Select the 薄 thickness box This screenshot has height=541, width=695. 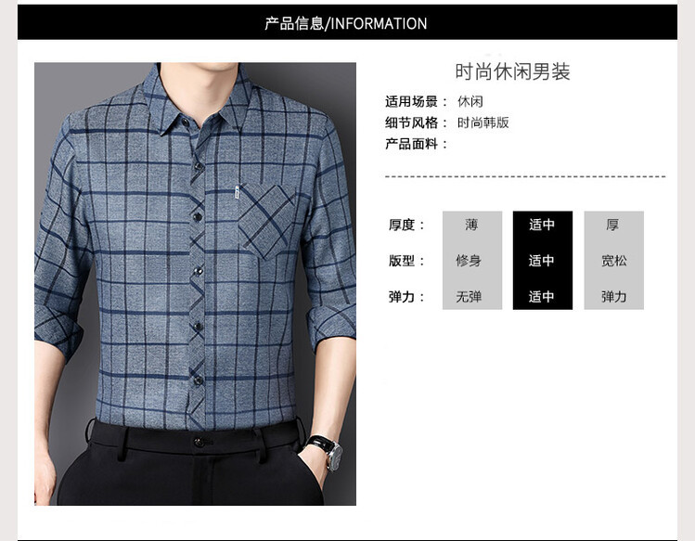pyautogui.click(x=472, y=225)
